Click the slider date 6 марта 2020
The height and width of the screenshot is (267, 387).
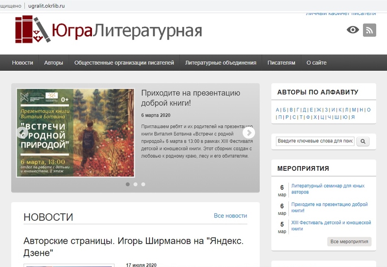(156, 115)
